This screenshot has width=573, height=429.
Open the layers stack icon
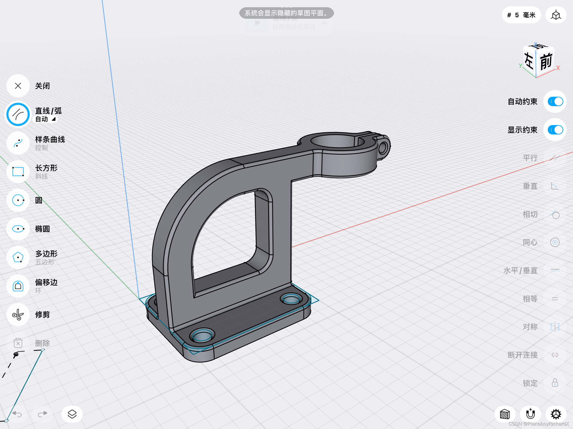72,414
